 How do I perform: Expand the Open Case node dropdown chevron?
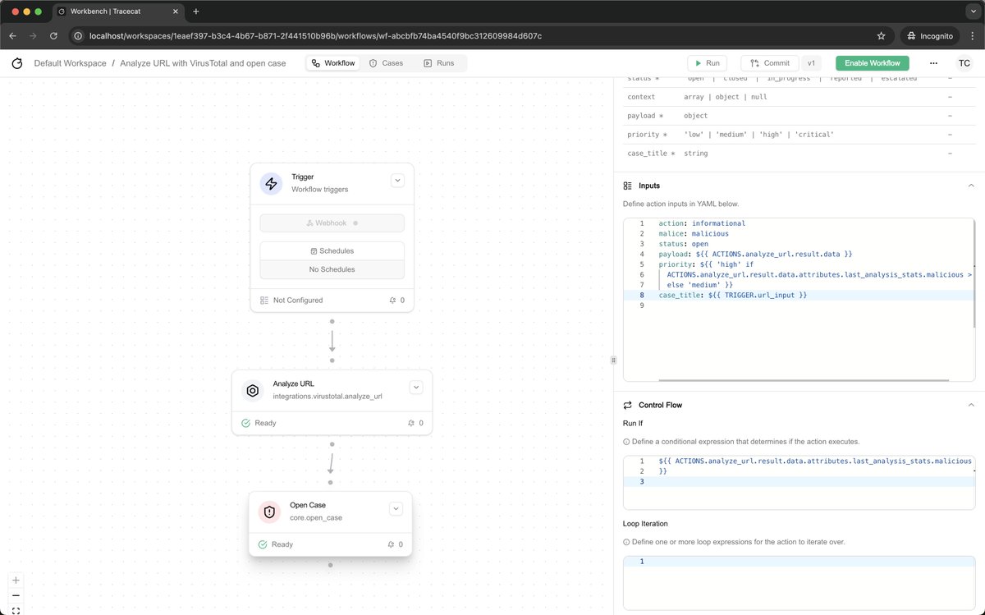click(396, 507)
